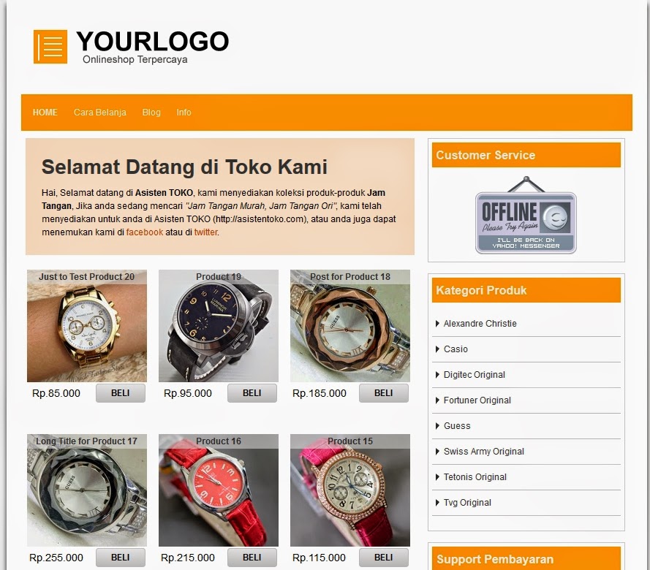Screen dimensions: 650x570
Task: Click the arrow next to Alexandre Christie
Action: pyautogui.click(x=437, y=324)
